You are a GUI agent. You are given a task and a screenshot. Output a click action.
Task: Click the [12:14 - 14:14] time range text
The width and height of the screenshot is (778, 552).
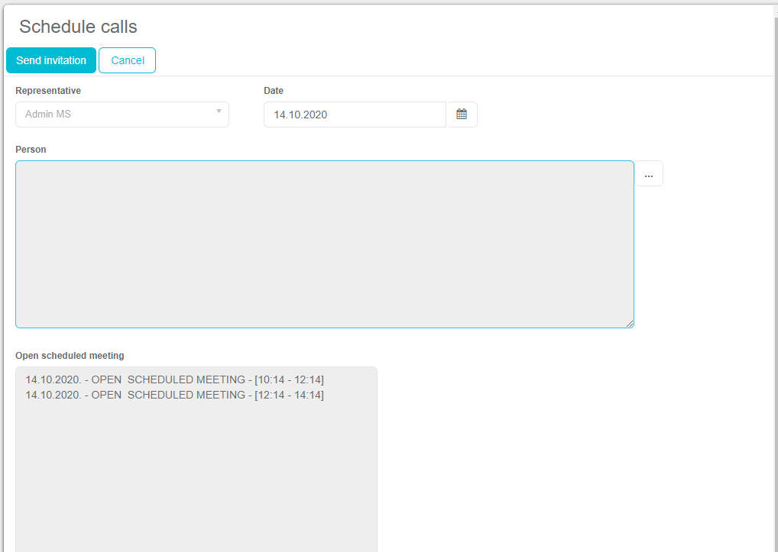[289, 395]
